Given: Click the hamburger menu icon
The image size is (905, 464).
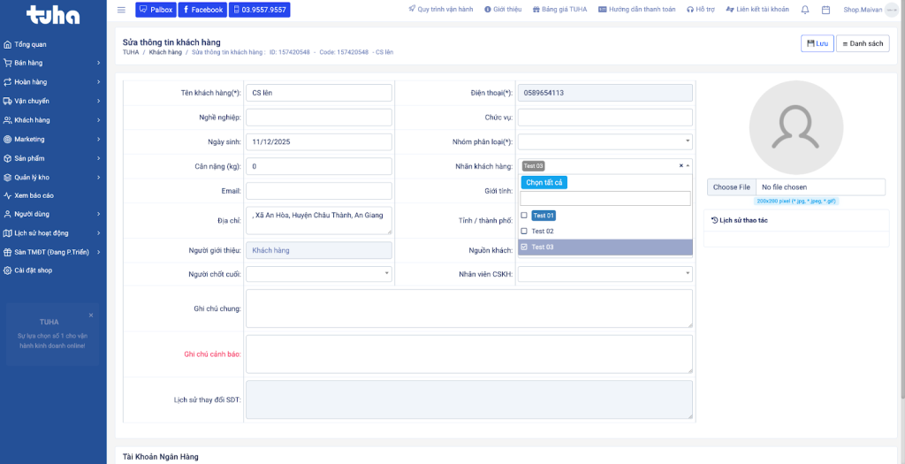Looking at the screenshot, I should coord(121,10).
